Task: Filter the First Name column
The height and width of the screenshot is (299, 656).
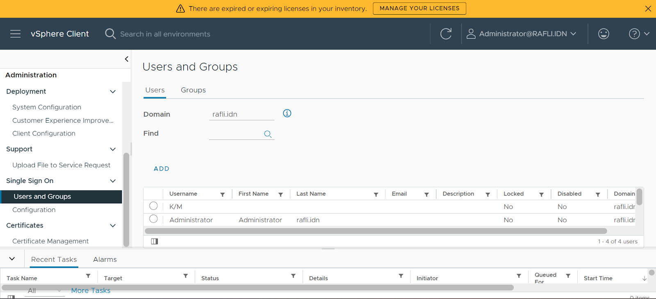Action: tap(281, 195)
